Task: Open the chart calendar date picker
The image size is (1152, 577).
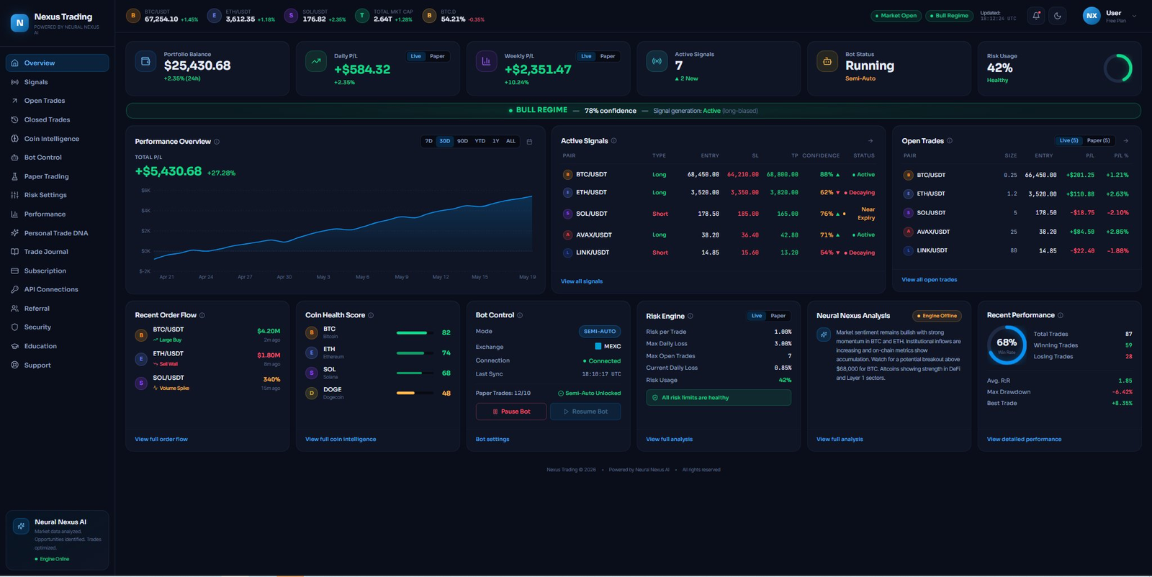Action: (529, 142)
